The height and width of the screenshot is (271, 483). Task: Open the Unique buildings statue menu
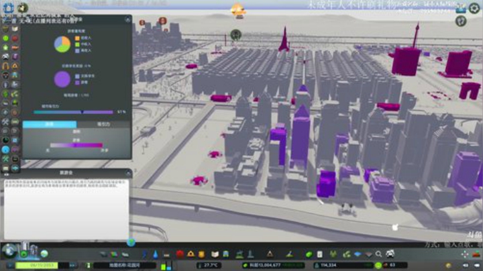[x=250, y=254]
